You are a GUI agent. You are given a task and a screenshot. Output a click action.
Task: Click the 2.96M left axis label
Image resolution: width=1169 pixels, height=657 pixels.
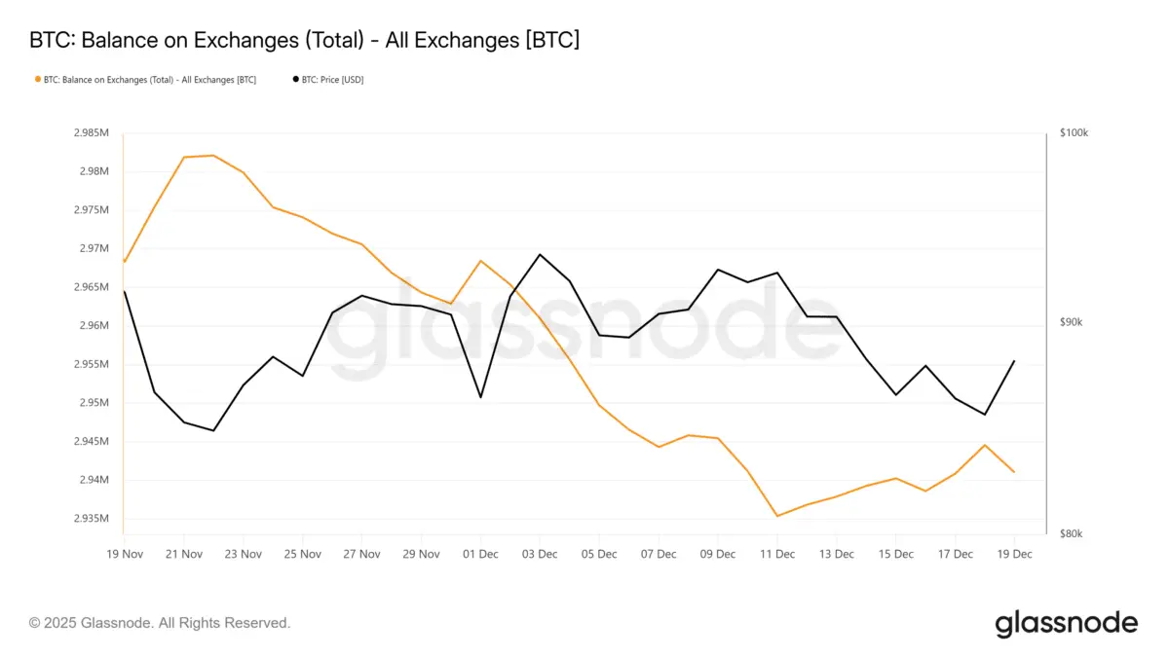[x=94, y=326]
